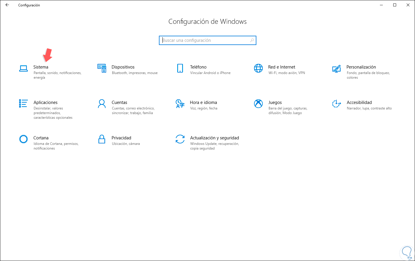
Task: Open the Actualización y seguridad sync icon
Action: coord(180,139)
